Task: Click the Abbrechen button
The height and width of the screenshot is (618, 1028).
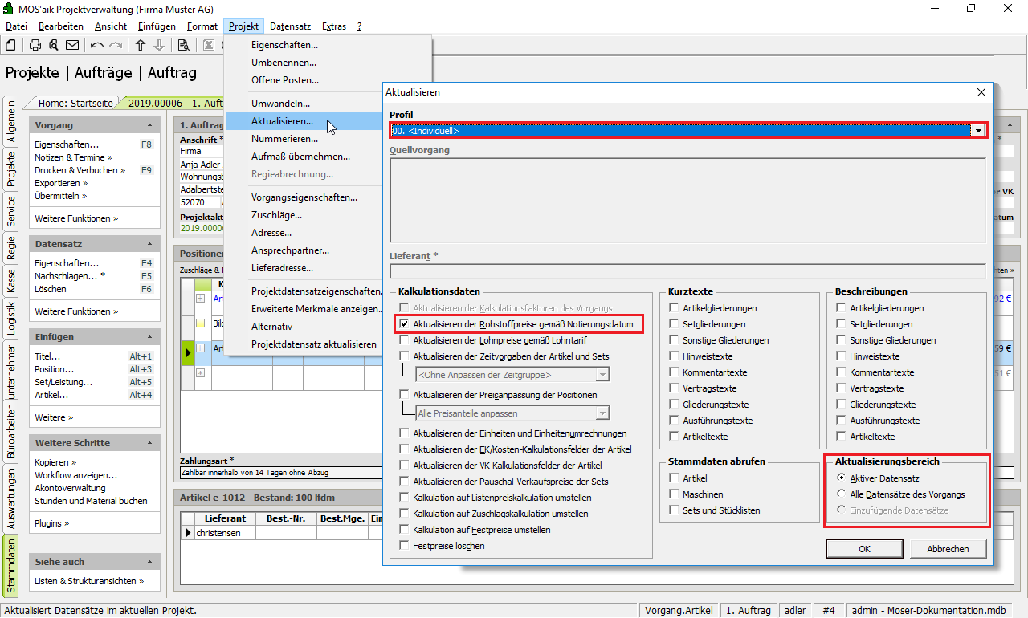Action: (x=948, y=549)
